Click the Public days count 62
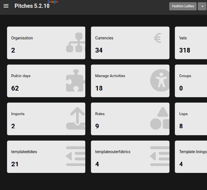207x190 pixels. 15,88
